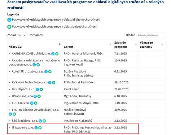Select the date 7.11.2025
The height and width of the screenshot is (135, 171).
point(120,53)
